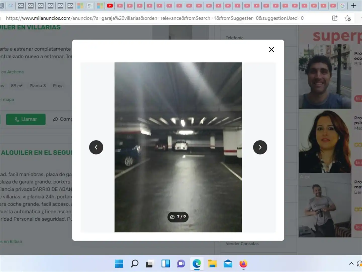This screenshot has width=362, height=272.
Task: Switch to the grey S tab
Action: tap(90, 6)
